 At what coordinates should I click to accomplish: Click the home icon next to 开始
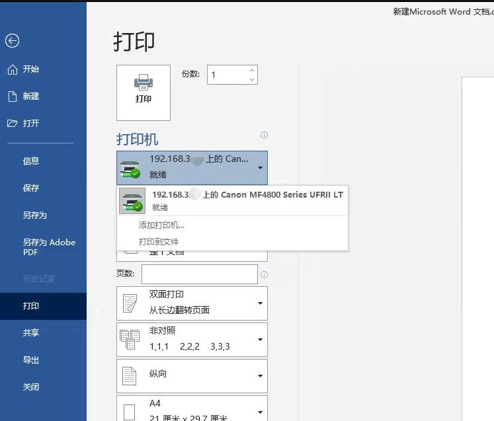pyautogui.click(x=13, y=69)
